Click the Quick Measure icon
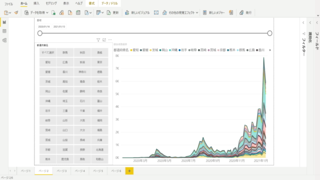This screenshot has width=320, height=180. [x=231, y=12]
